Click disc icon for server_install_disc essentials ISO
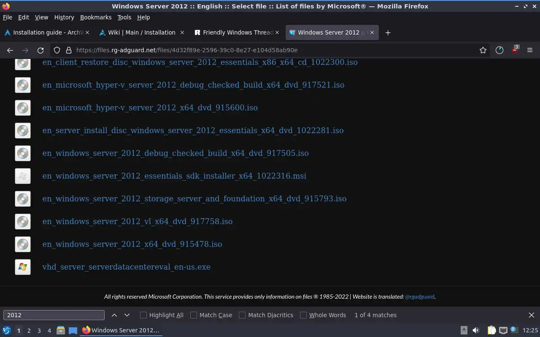The width and height of the screenshot is (540, 337). (23, 131)
